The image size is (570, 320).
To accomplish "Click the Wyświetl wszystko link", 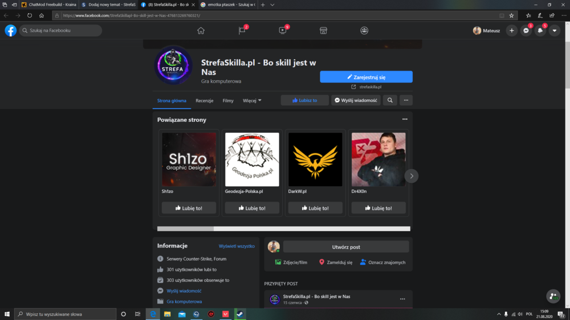I will click(237, 247).
